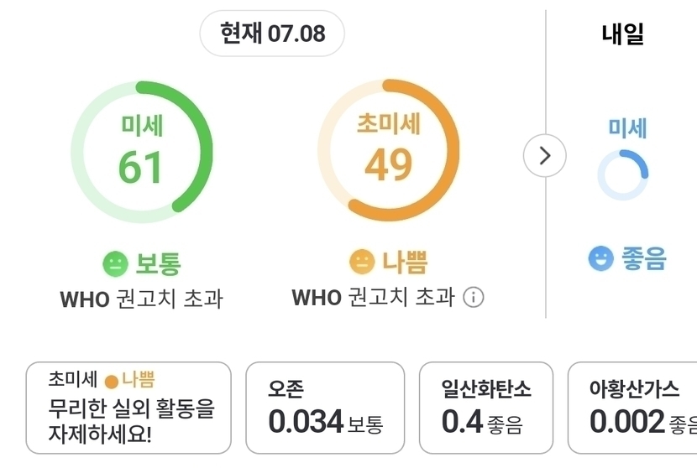Image resolution: width=697 pixels, height=468 pixels.
Task: Tap the orange face icon by 나쁨
Action: click(362, 262)
